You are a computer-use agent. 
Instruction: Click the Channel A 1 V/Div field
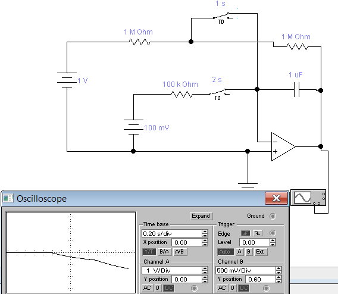(x=172, y=270)
